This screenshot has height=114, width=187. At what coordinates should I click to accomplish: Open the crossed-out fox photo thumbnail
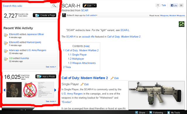pos(30,90)
